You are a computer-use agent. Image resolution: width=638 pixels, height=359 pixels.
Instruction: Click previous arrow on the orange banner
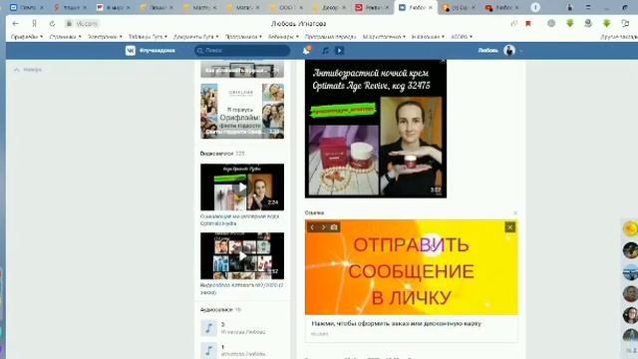(312, 227)
